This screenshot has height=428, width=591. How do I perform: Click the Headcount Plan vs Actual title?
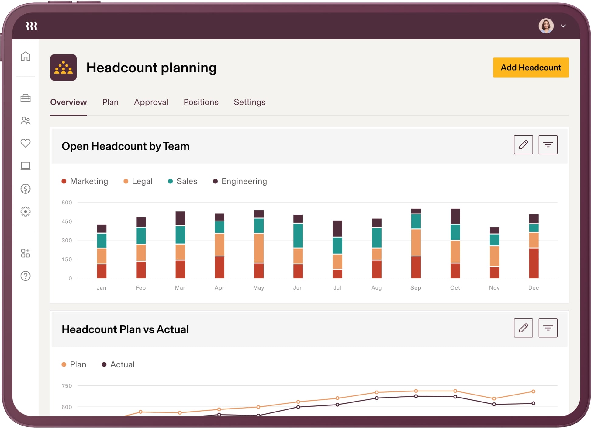125,329
